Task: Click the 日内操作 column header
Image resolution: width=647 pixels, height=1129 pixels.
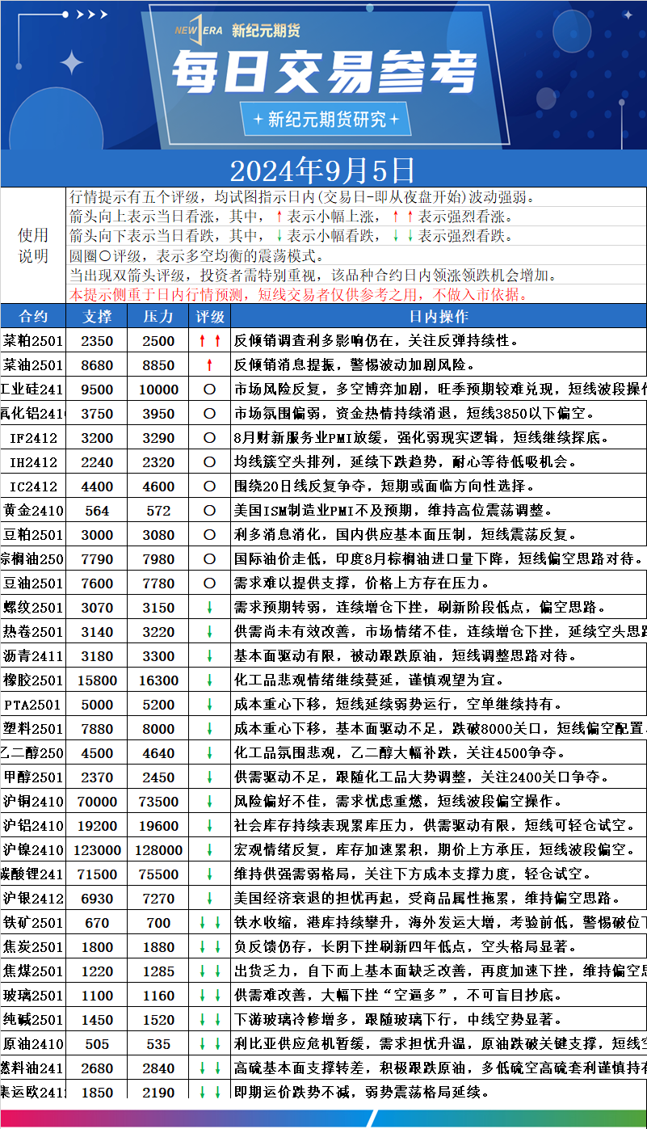Action: click(439, 316)
